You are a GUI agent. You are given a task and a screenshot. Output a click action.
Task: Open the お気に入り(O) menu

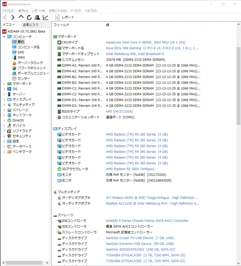58,11
